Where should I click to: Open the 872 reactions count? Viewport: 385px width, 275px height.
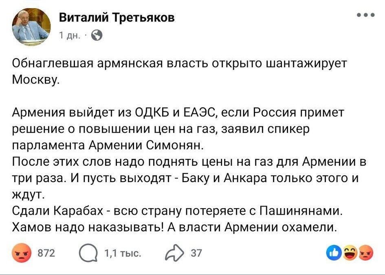[46, 253]
